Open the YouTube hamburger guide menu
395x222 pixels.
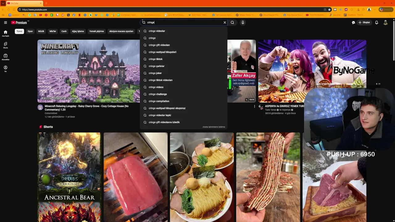pyautogui.click(x=5, y=23)
